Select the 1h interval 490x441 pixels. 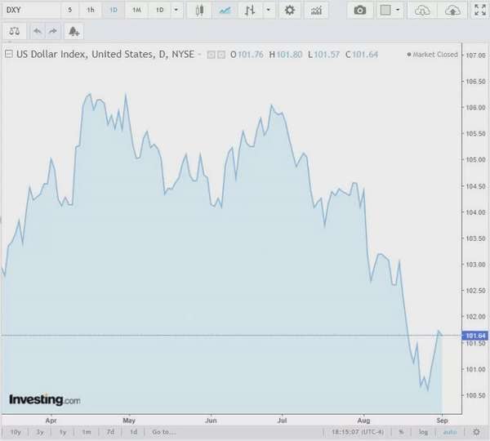click(91, 10)
